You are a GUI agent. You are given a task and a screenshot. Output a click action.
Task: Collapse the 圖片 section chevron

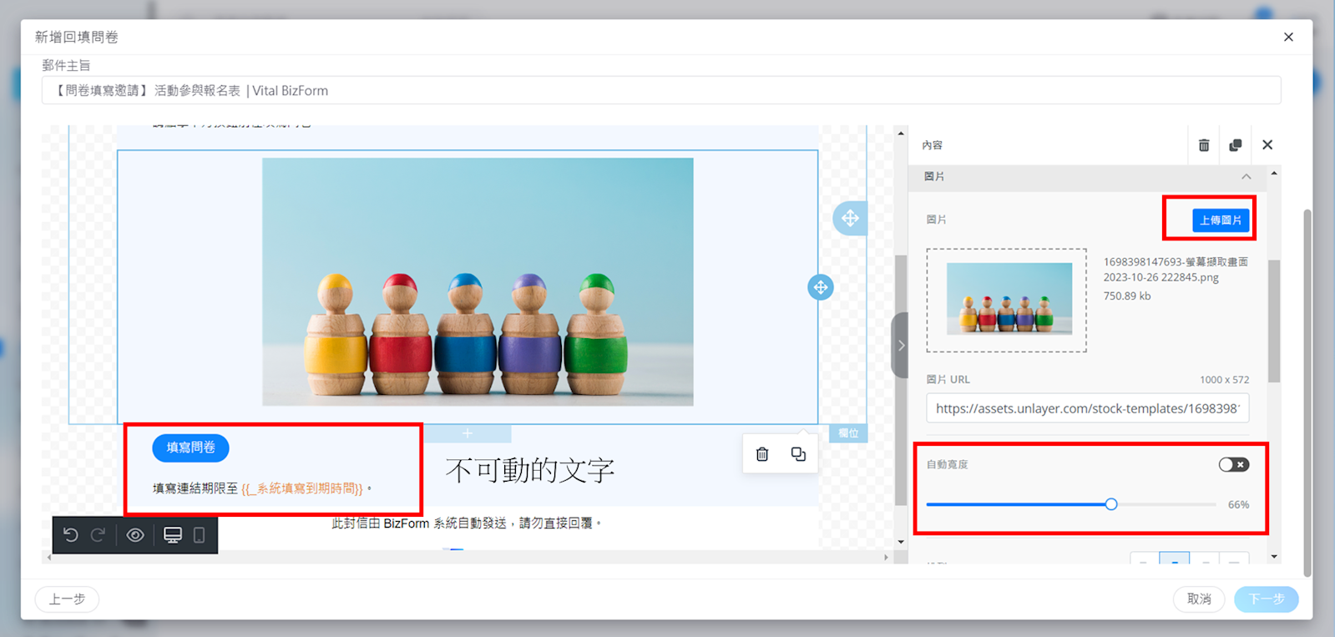tap(1246, 177)
